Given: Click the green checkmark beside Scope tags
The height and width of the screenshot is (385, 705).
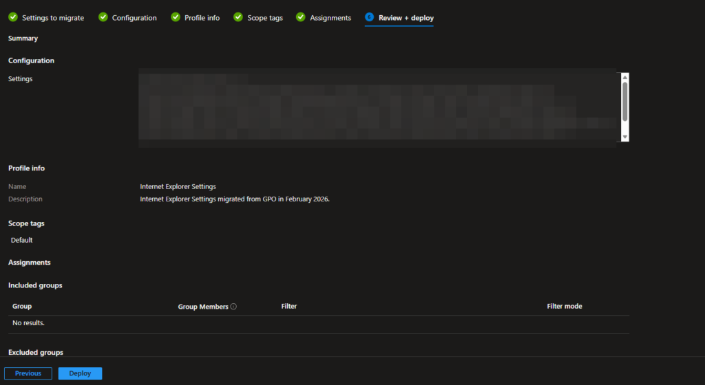Looking at the screenshot, I should click(x=238, y=17).
